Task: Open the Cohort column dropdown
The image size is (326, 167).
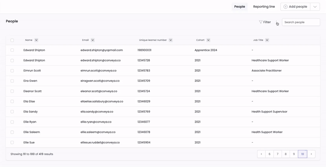Action: coord(208,40)
